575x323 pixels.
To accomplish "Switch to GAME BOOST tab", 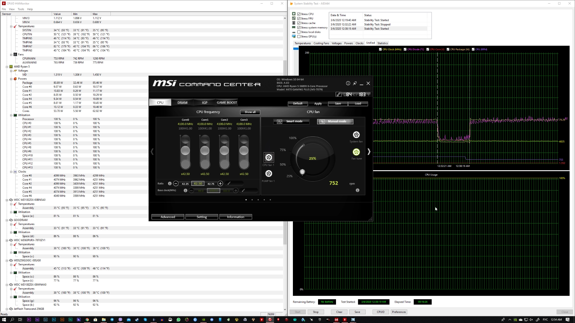I will (x=227, y=103).
